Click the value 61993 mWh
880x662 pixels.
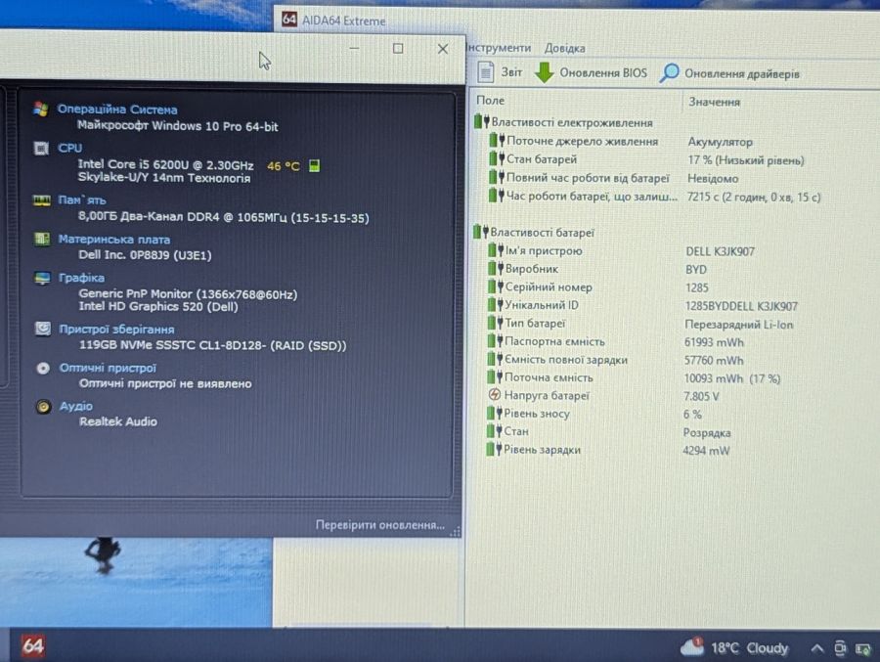coord(714,342)
